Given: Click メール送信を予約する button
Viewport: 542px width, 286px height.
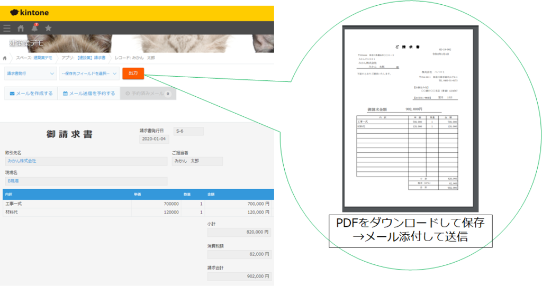Looking at the screenshot, I should 89,93.
